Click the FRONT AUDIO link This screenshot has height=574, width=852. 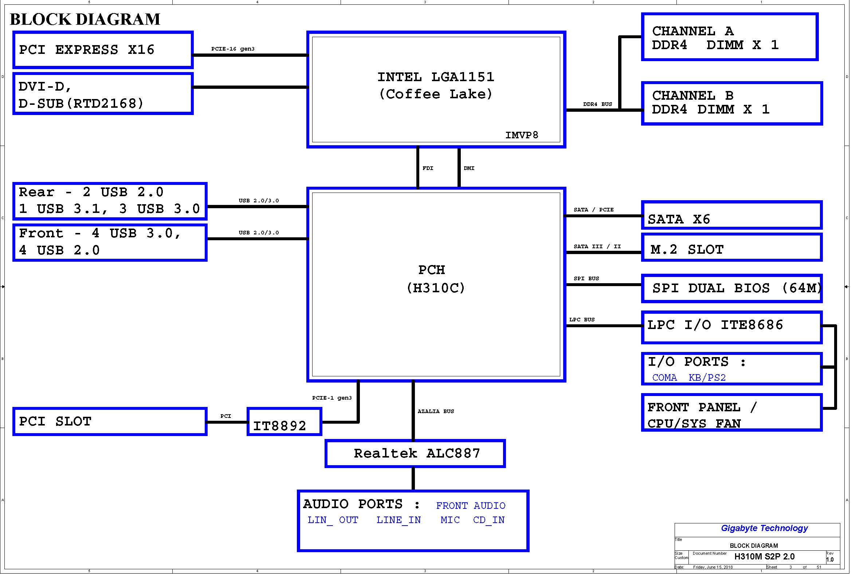pos(470,506)
